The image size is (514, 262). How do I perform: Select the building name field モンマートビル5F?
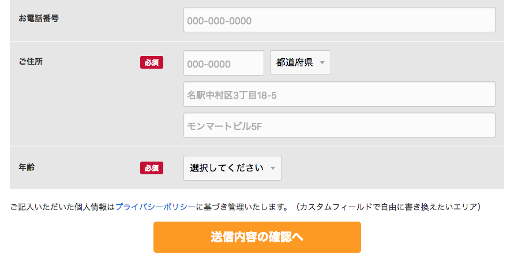(339, 125)
